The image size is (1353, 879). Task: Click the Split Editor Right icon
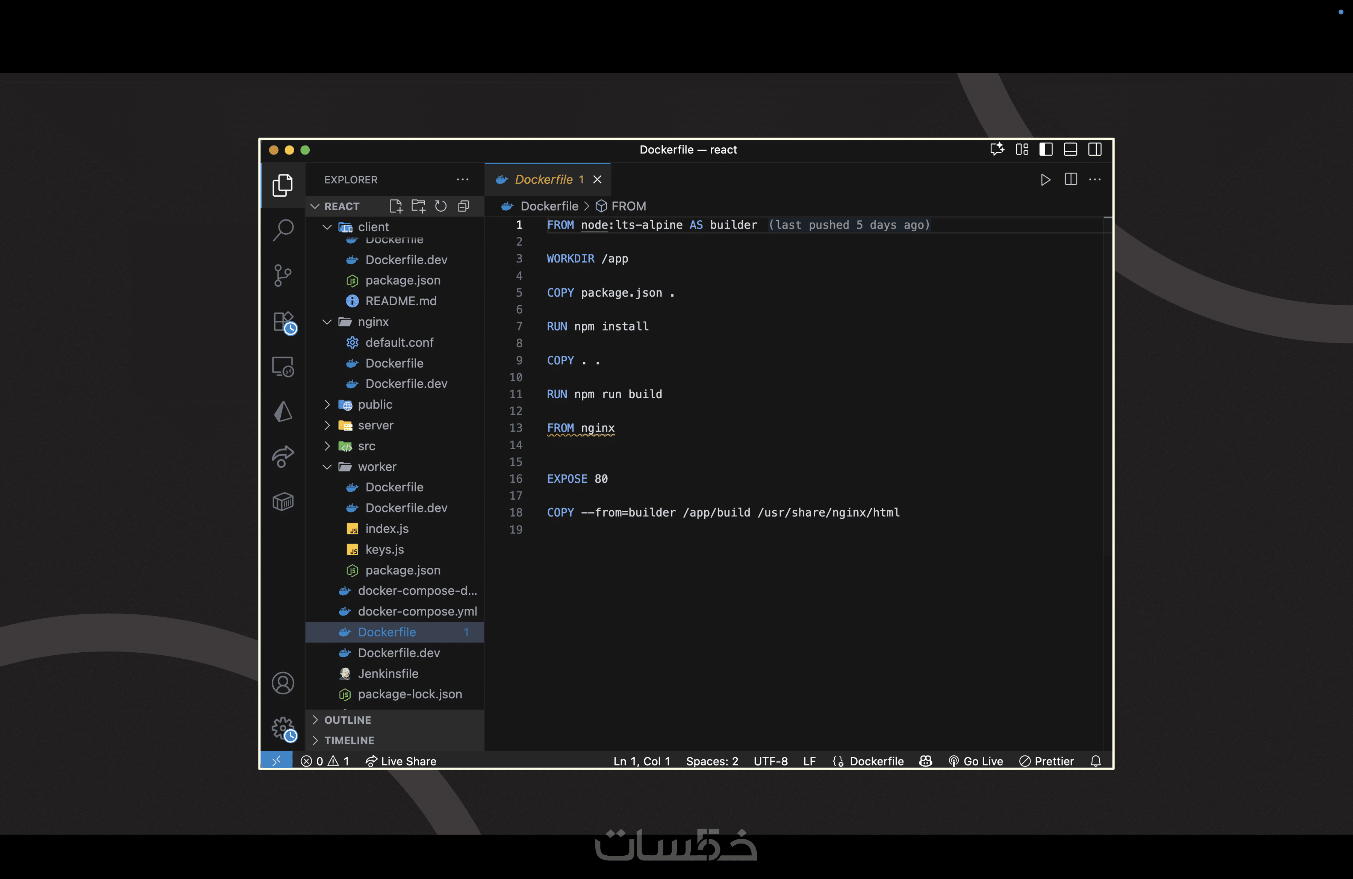tap(1070, 180)
